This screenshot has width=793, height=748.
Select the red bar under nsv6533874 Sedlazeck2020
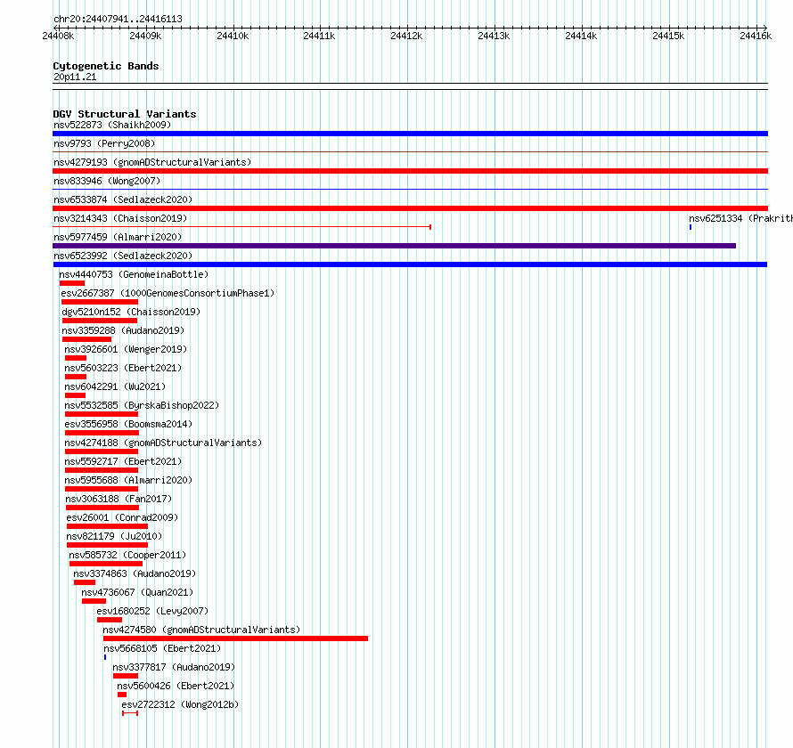[410, 208]
